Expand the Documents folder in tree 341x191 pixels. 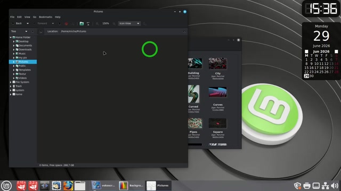(14, 46)
